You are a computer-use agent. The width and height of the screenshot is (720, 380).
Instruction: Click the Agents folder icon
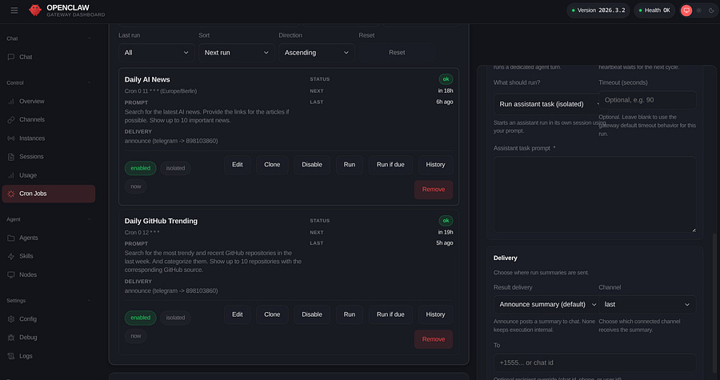(11, 238)
